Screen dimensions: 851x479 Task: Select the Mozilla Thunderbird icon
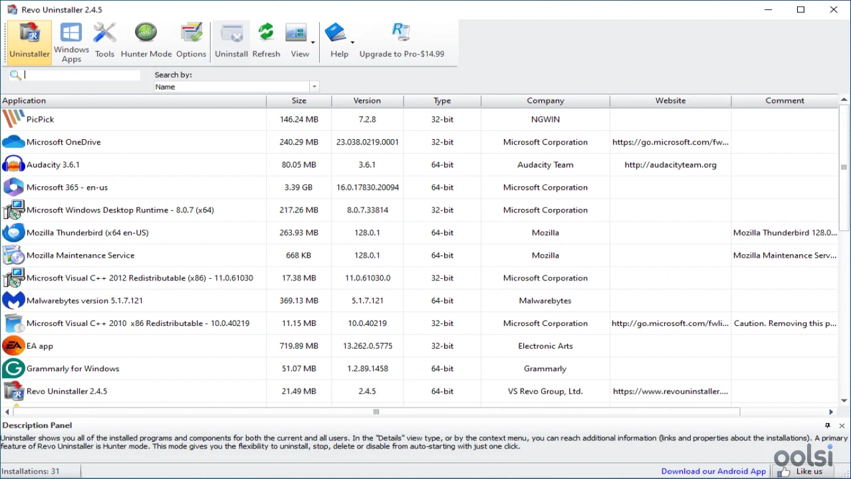click(13, 232)
